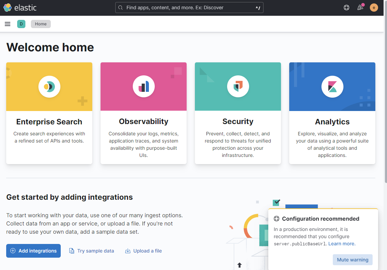Click the Security shield icon
Screen dimensions: 387x270
[238, 86]
